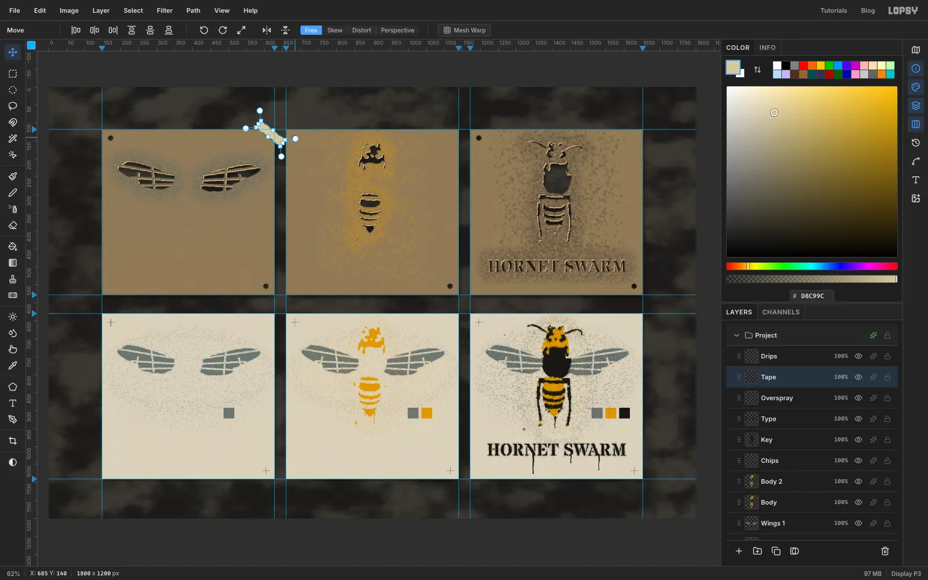Select the paint bucket fill tool
928x580 pixels.
coord(13,246)
